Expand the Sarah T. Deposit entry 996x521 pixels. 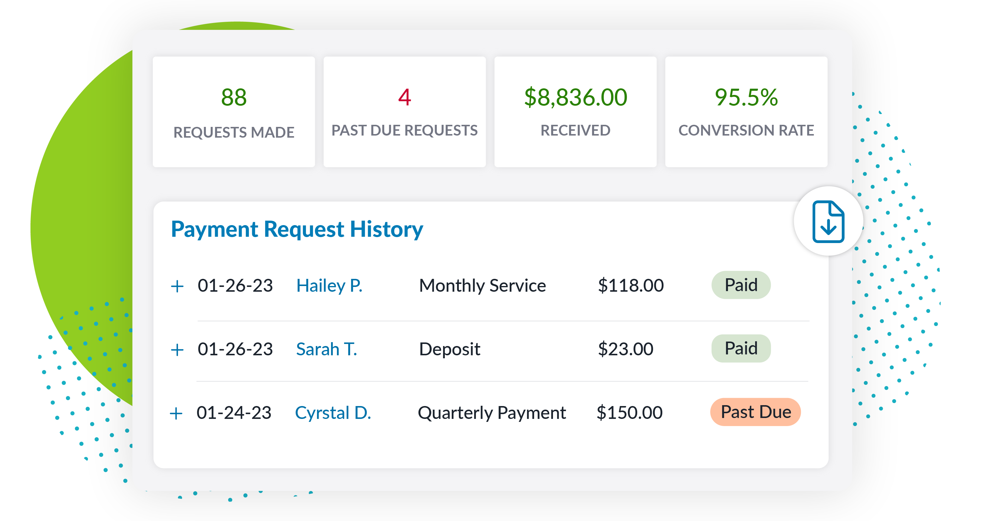click(x=177, y=349)
